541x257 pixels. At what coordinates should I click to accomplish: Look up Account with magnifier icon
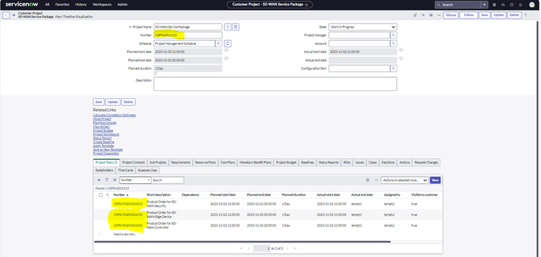pyautogui.click(x=394, y=44)
